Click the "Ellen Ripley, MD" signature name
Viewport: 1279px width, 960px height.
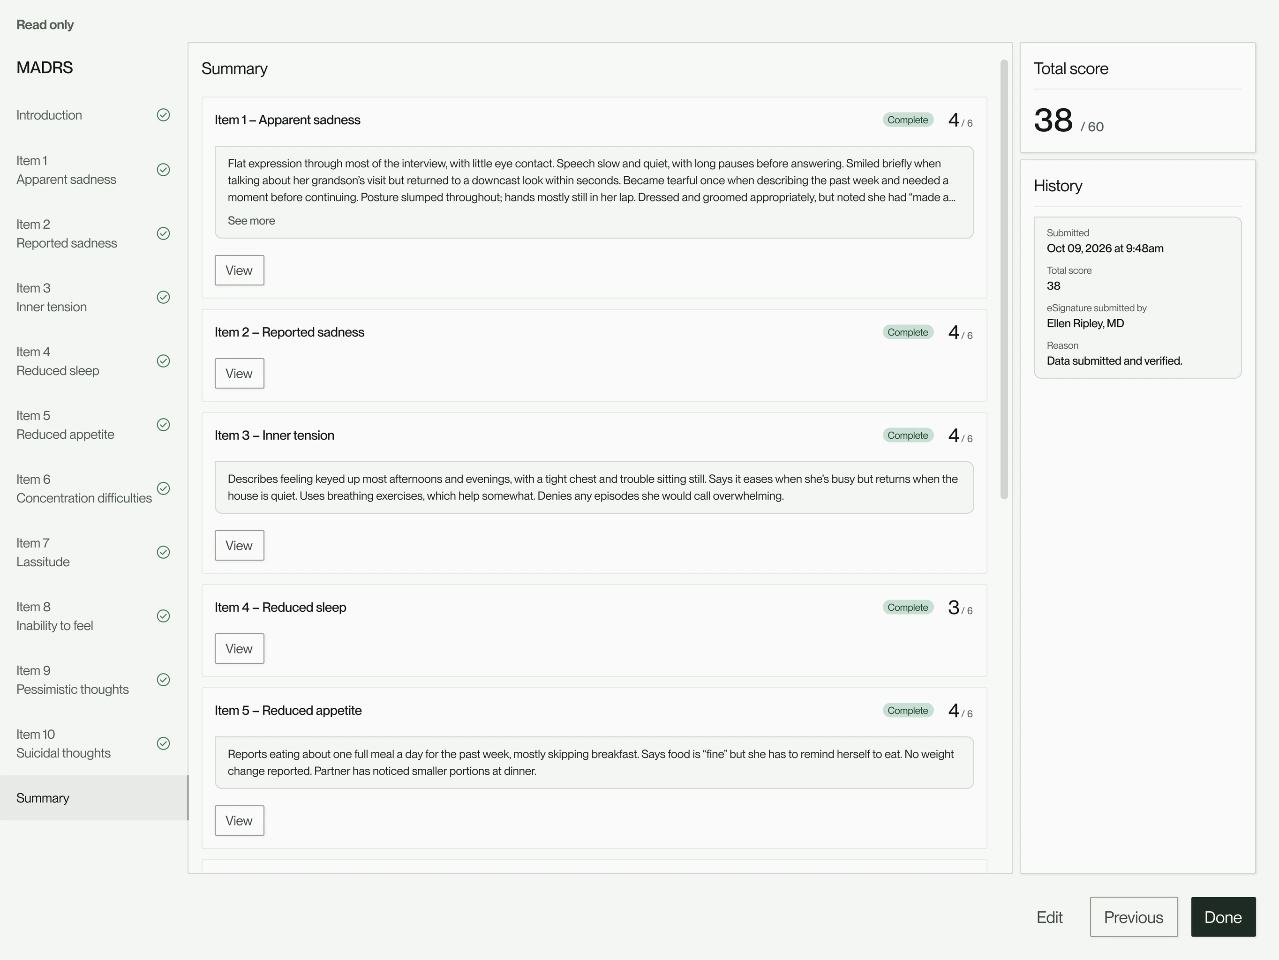click(1085, 323)
